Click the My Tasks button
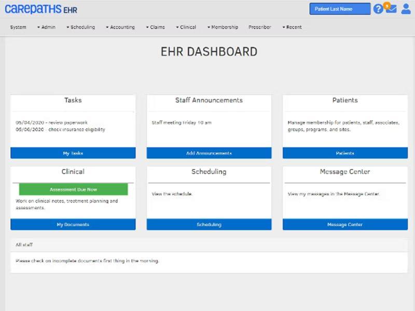 73,153
